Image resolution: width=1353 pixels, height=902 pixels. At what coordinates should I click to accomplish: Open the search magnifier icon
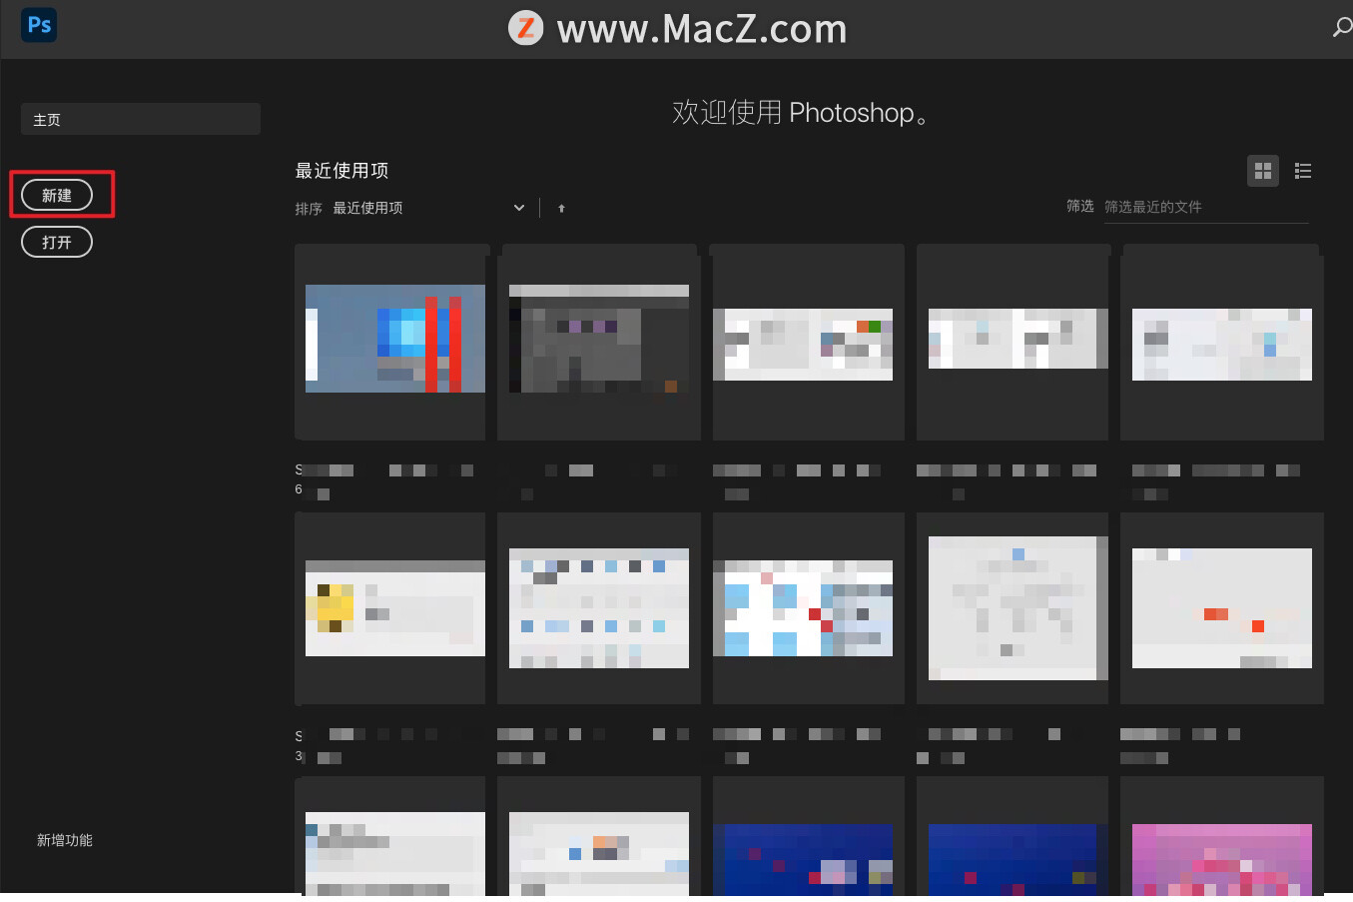1342,28
